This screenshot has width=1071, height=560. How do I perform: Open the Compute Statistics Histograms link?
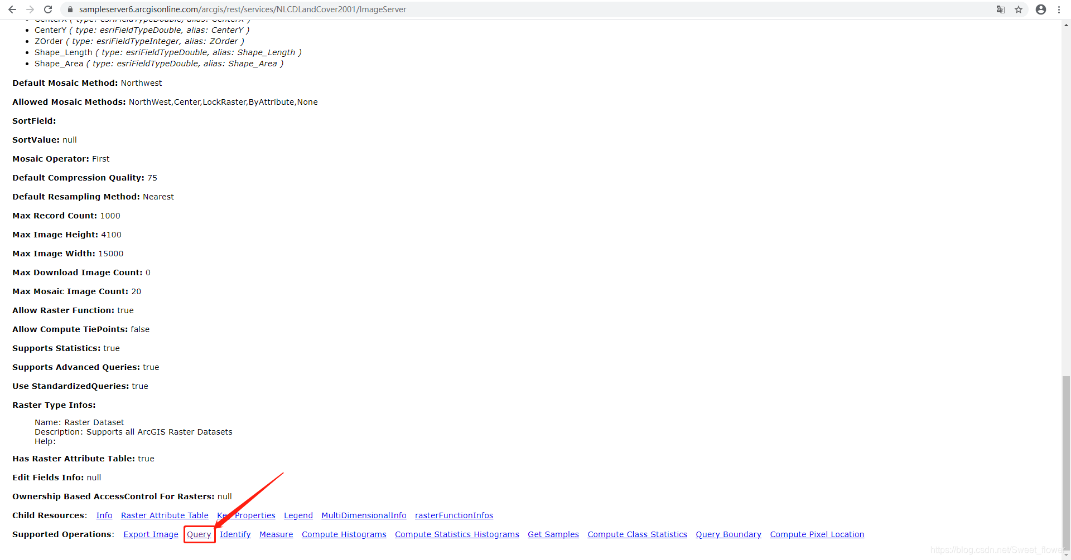pos(457,534)
